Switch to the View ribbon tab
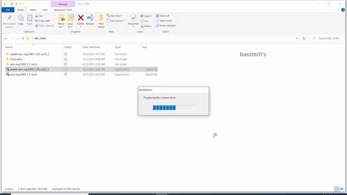The image size is (347, 195). tap(44, 10)
